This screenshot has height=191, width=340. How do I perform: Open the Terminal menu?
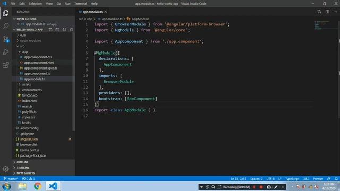pyautogui.click(x=81, y=4)
